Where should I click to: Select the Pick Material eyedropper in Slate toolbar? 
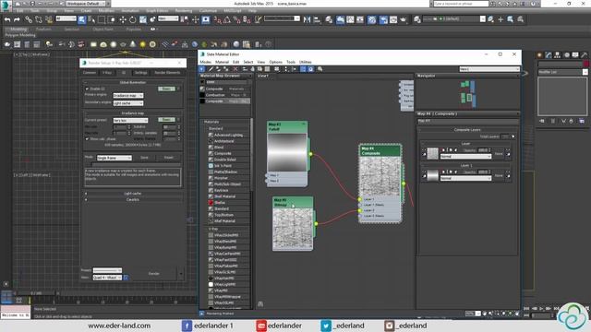pos(211,69)
